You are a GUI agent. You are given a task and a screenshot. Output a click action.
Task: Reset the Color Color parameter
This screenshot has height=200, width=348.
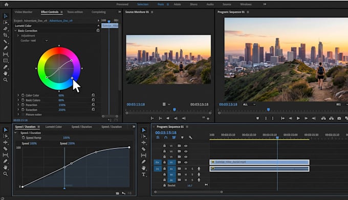93,95
